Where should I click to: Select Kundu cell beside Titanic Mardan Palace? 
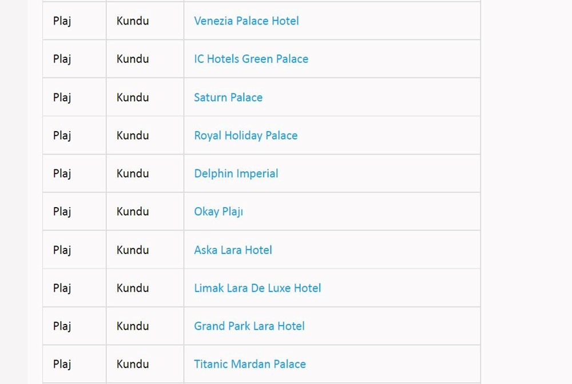133,364
